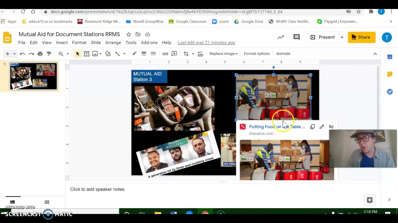Open the Arrange menu

coord(113,42)
